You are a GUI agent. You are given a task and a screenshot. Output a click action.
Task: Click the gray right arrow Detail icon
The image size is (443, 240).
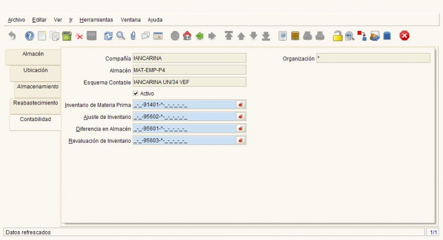pyautogui.click(x=212, y=36)
